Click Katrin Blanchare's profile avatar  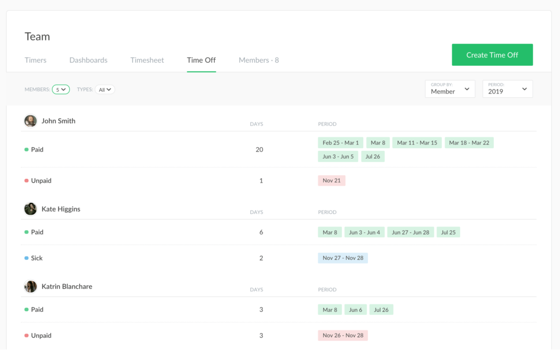(30, 286)
